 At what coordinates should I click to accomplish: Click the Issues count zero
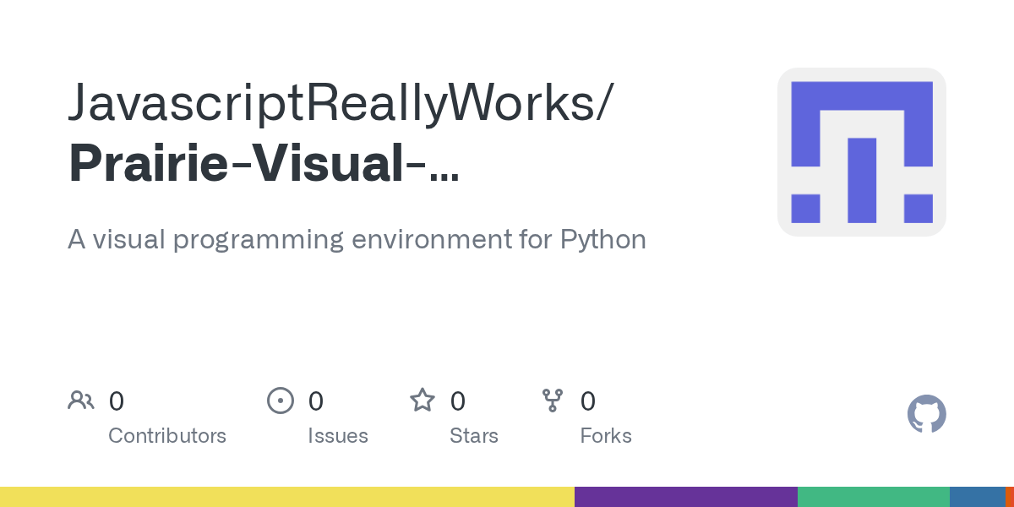[315, 401]
